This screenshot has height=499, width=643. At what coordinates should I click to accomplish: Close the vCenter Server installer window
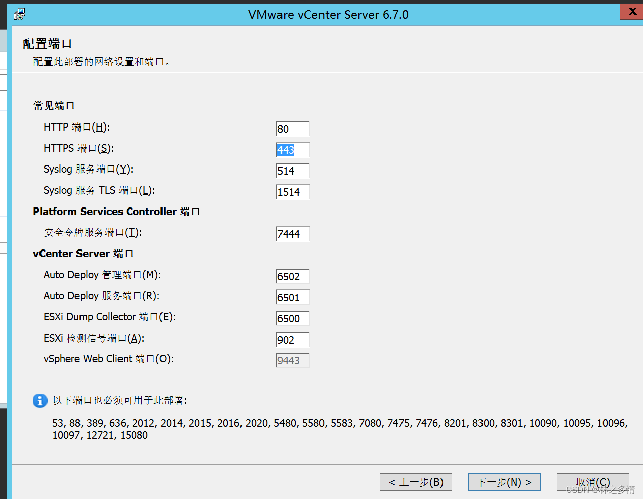pos(632,11)
